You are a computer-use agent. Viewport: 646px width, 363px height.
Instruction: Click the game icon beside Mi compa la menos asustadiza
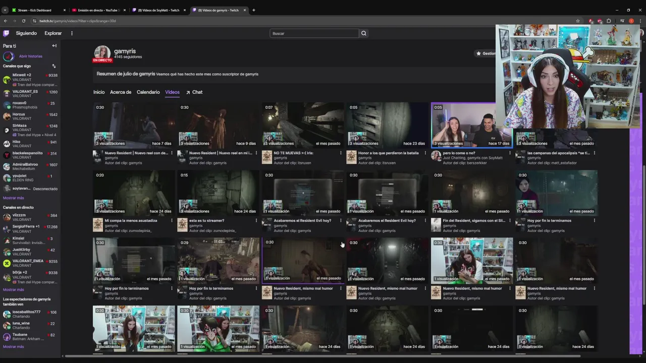click(x=97, y=224)
